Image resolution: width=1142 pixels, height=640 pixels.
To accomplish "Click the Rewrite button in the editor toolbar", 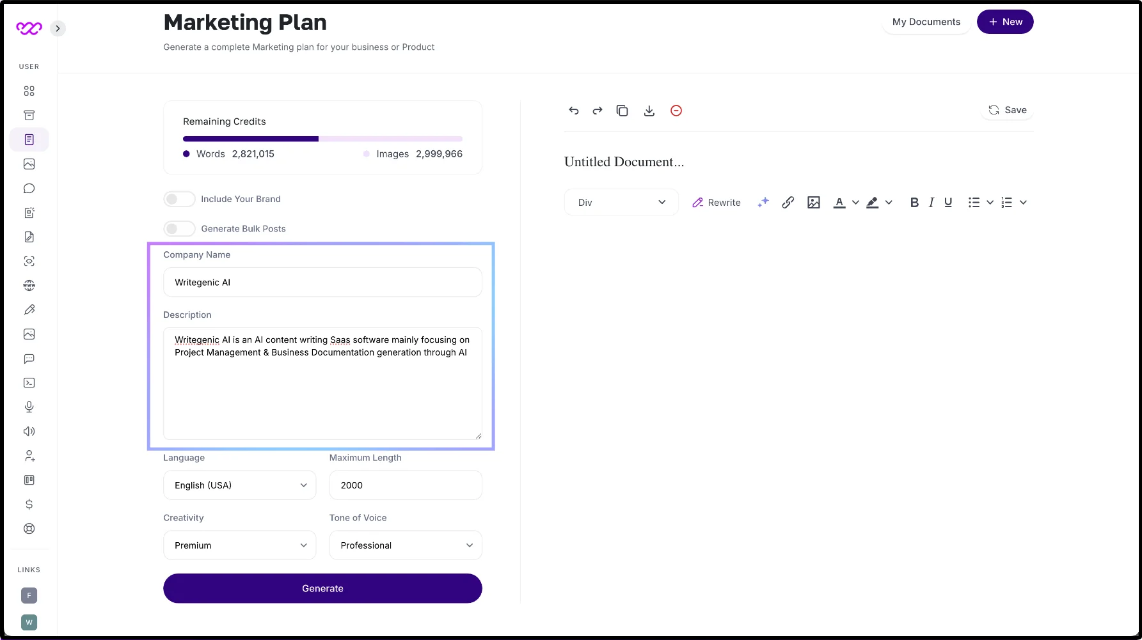I will coord(717,202).
